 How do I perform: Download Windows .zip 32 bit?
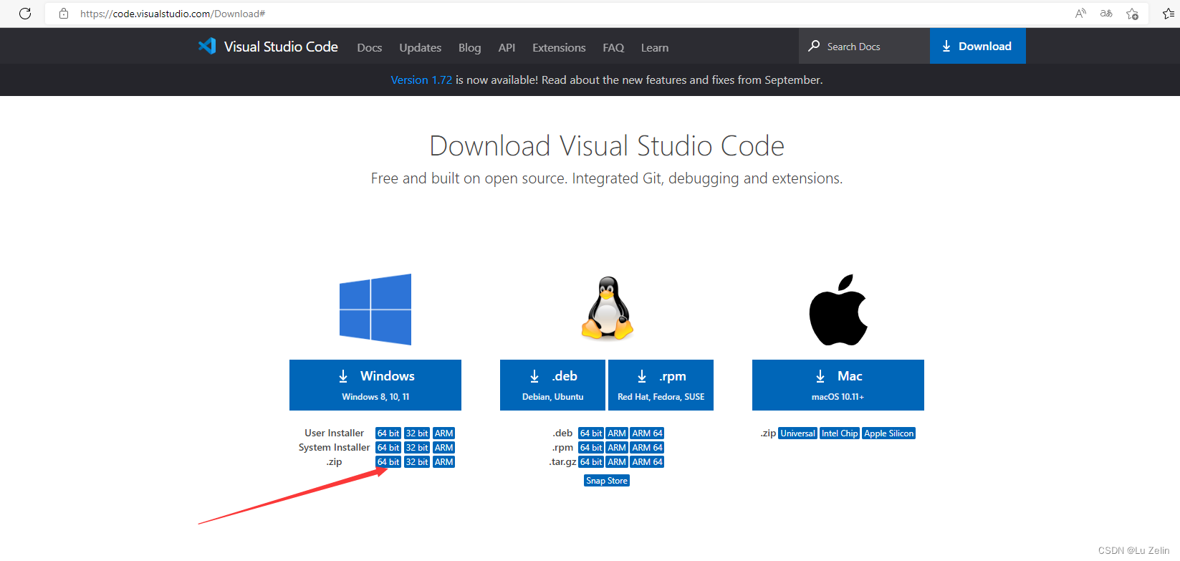pos(417,462)
